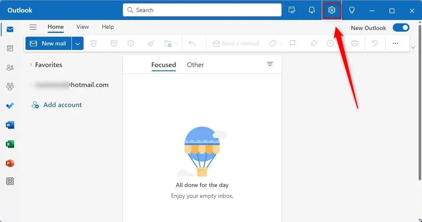This screenshot has width=422, height=222.
Task: Click the Add account link
Action: coord(62,105)
